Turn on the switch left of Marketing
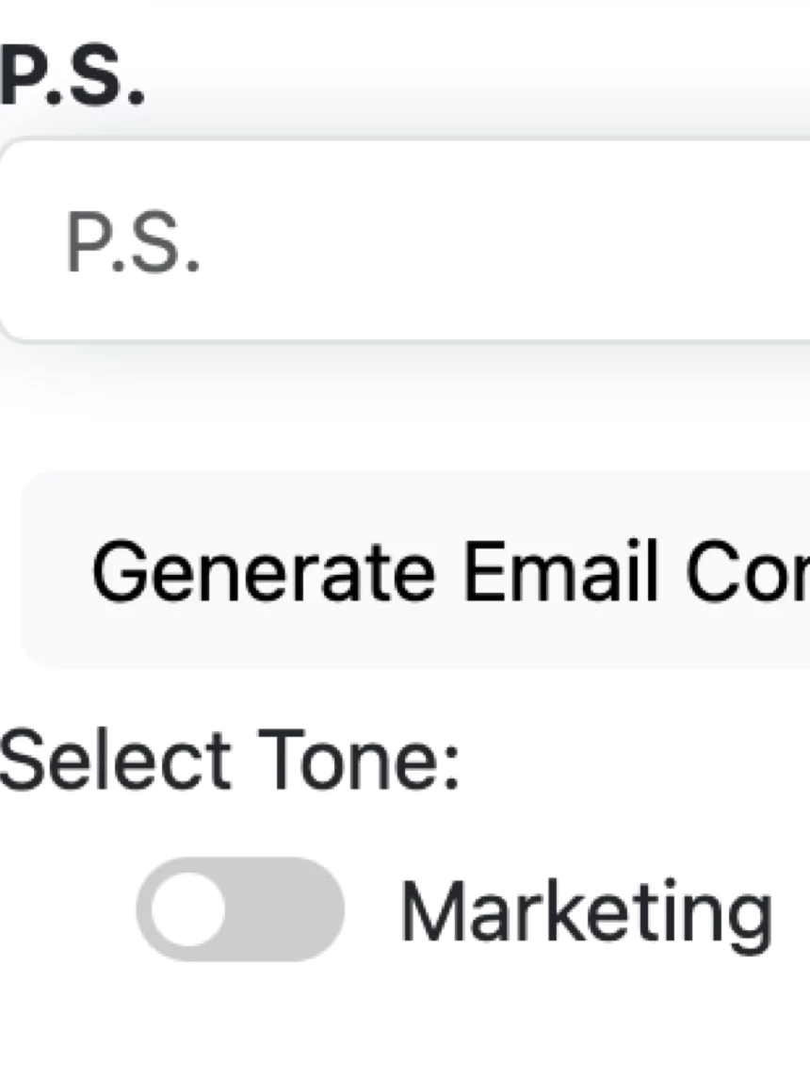The width and height of the screenshot is (810, 1080). pyautogui.click(x=240, y=909)
